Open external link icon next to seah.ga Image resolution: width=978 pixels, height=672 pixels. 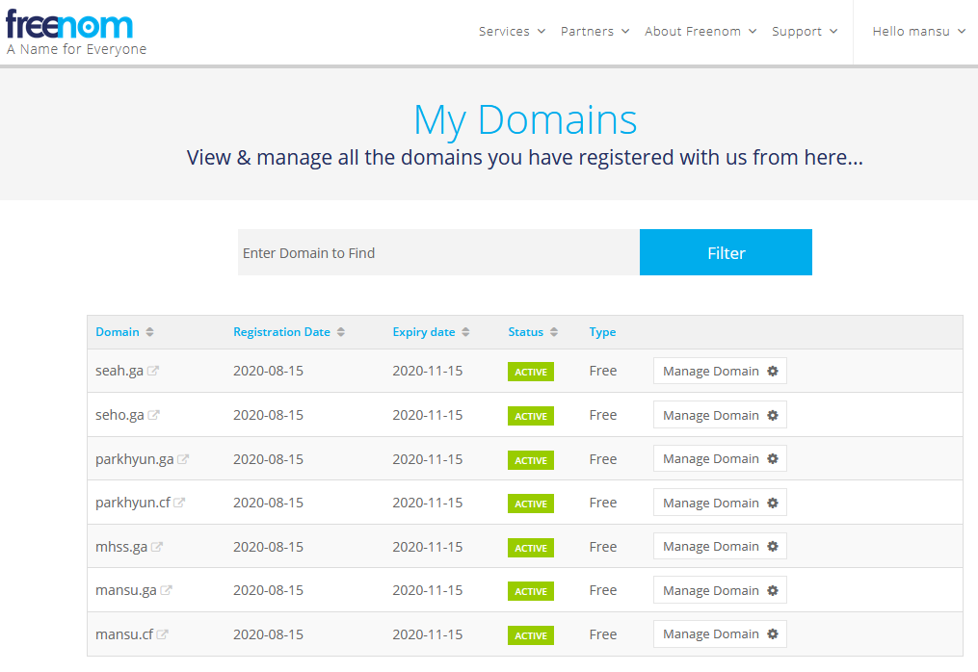pos(152,372)
